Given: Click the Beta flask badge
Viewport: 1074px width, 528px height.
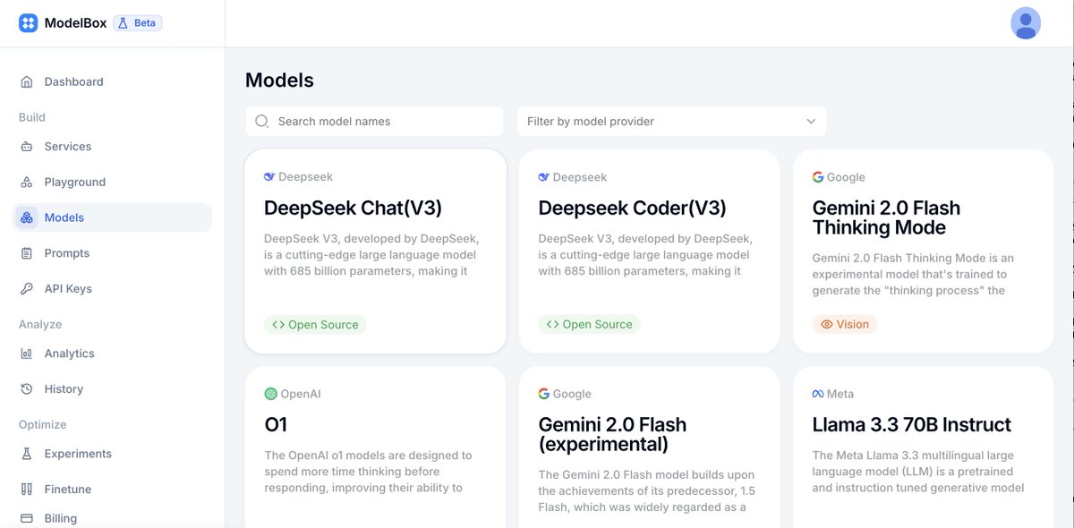Looking at the screenshot, I should pos(138,23).
